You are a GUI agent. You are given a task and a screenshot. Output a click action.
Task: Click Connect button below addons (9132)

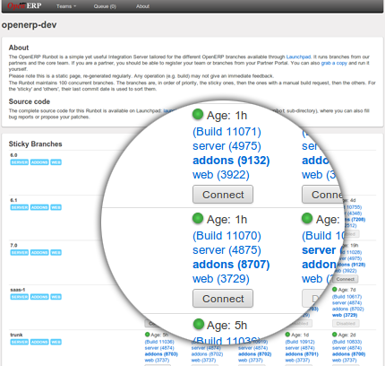(223, 195)
